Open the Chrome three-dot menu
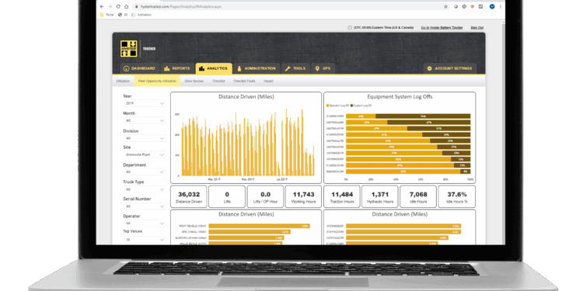The height and width of the screenshot is (291, 583). pyautogui.click(x=501, y=7)
